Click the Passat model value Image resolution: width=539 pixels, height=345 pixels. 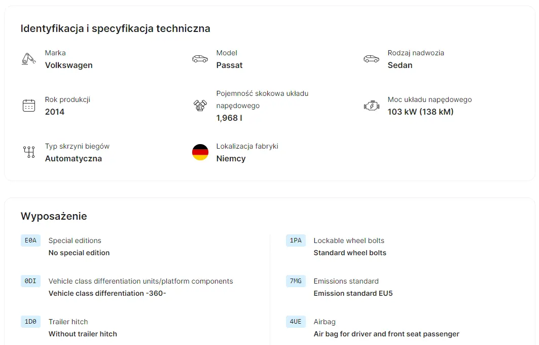point(229,65)
